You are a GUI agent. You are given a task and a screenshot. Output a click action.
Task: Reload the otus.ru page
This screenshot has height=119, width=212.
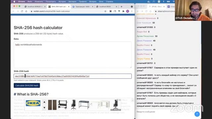pyautogui.click(x=146, y=11)
